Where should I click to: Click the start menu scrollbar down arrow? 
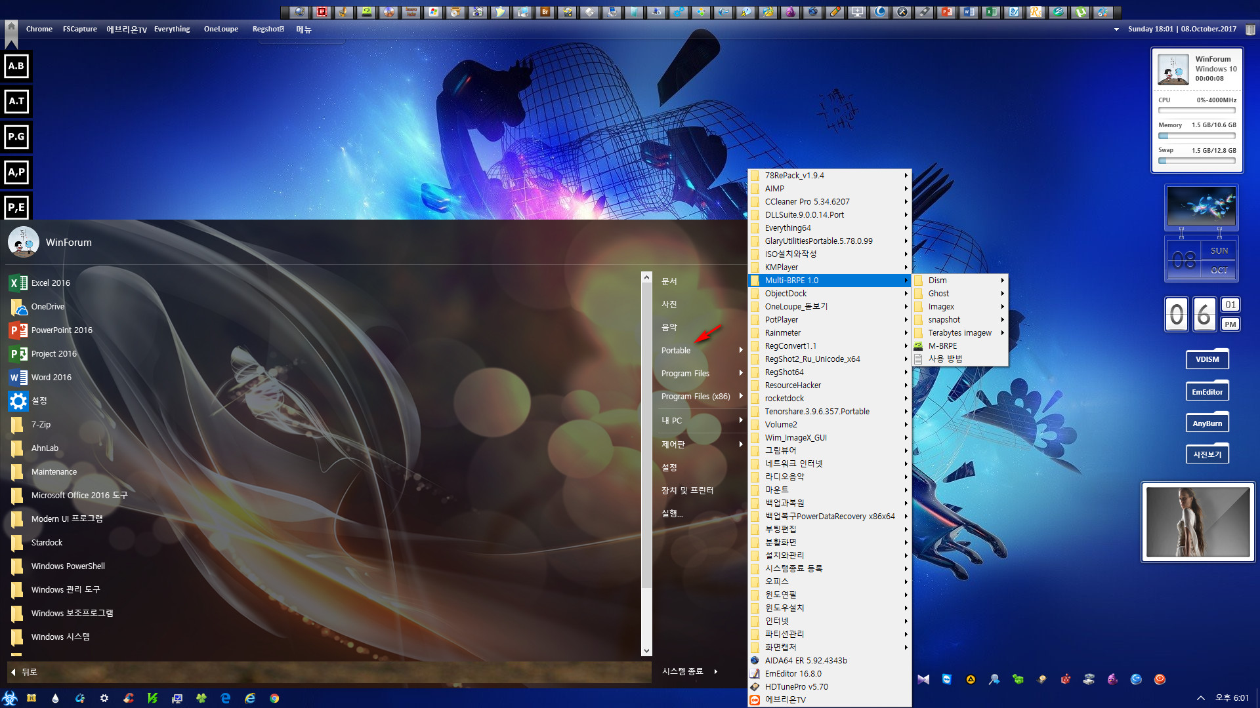(646, 650)
